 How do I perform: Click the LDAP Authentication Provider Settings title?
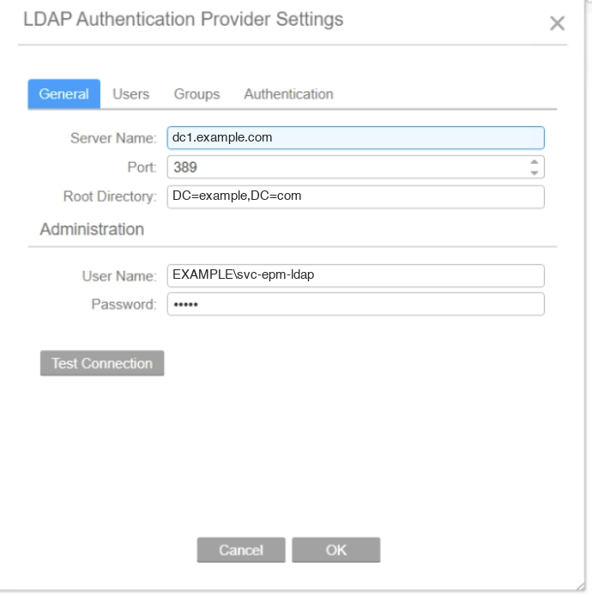pyautogui.click(x=184, y=19)
